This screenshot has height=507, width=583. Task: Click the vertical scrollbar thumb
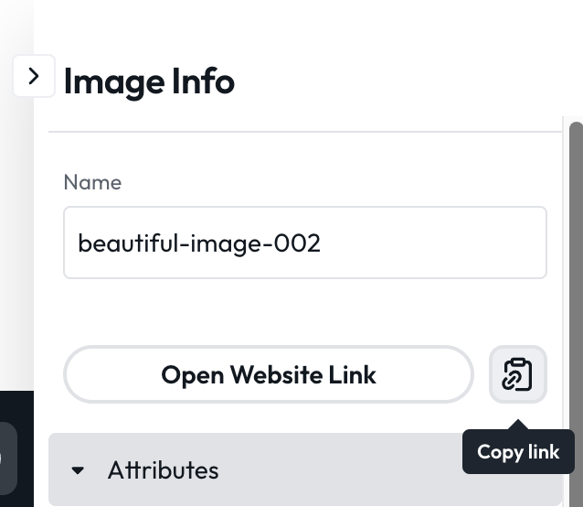pos(577,315)
